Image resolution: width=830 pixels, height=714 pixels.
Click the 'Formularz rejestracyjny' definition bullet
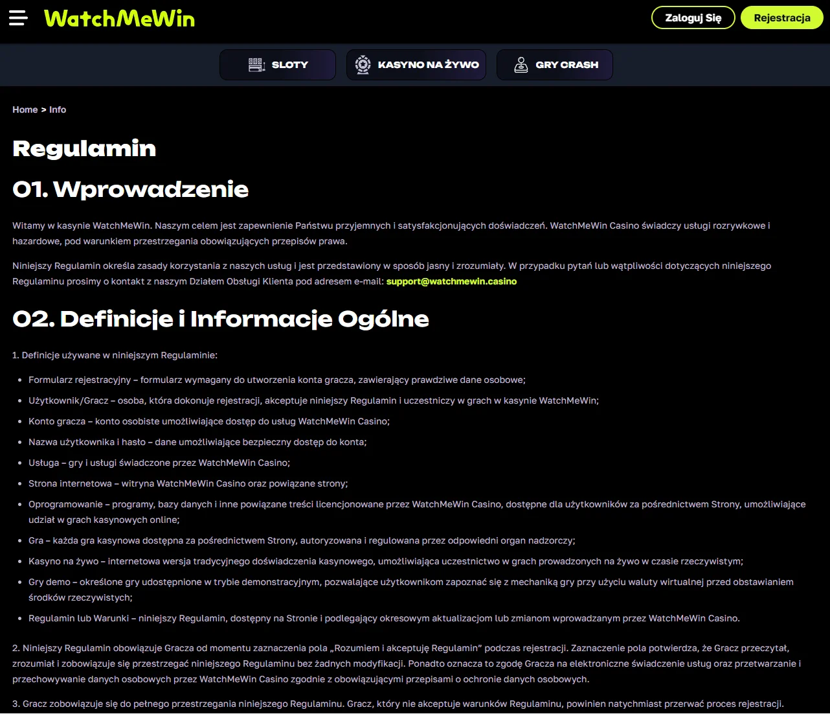pyautogui.click(x=277, y=380)
